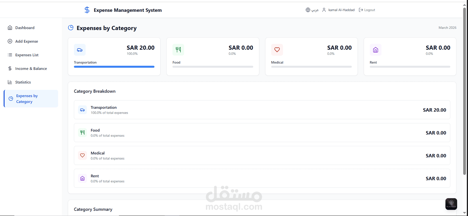This screenshot has height=216, width=468.
Task: Click the Statistics bar chart icon
Action: coord(10,82)
